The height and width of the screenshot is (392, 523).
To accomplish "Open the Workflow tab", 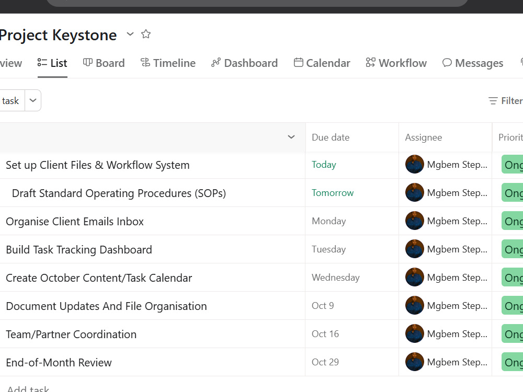I will pyautogui.click(x=396, y=63).
